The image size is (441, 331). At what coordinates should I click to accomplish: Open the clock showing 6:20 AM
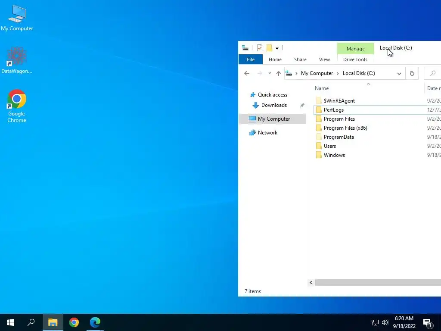pos(404,322)
